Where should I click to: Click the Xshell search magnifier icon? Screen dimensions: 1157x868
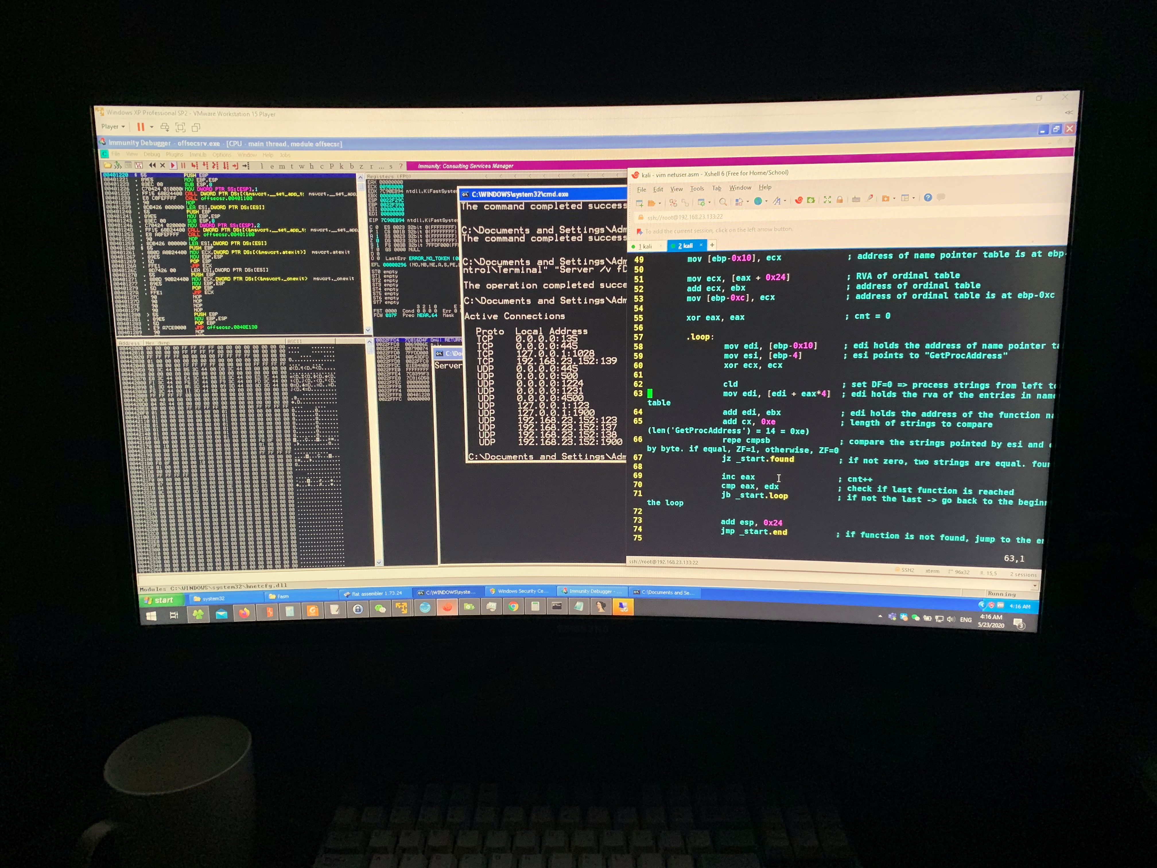(x=723, y=201)
